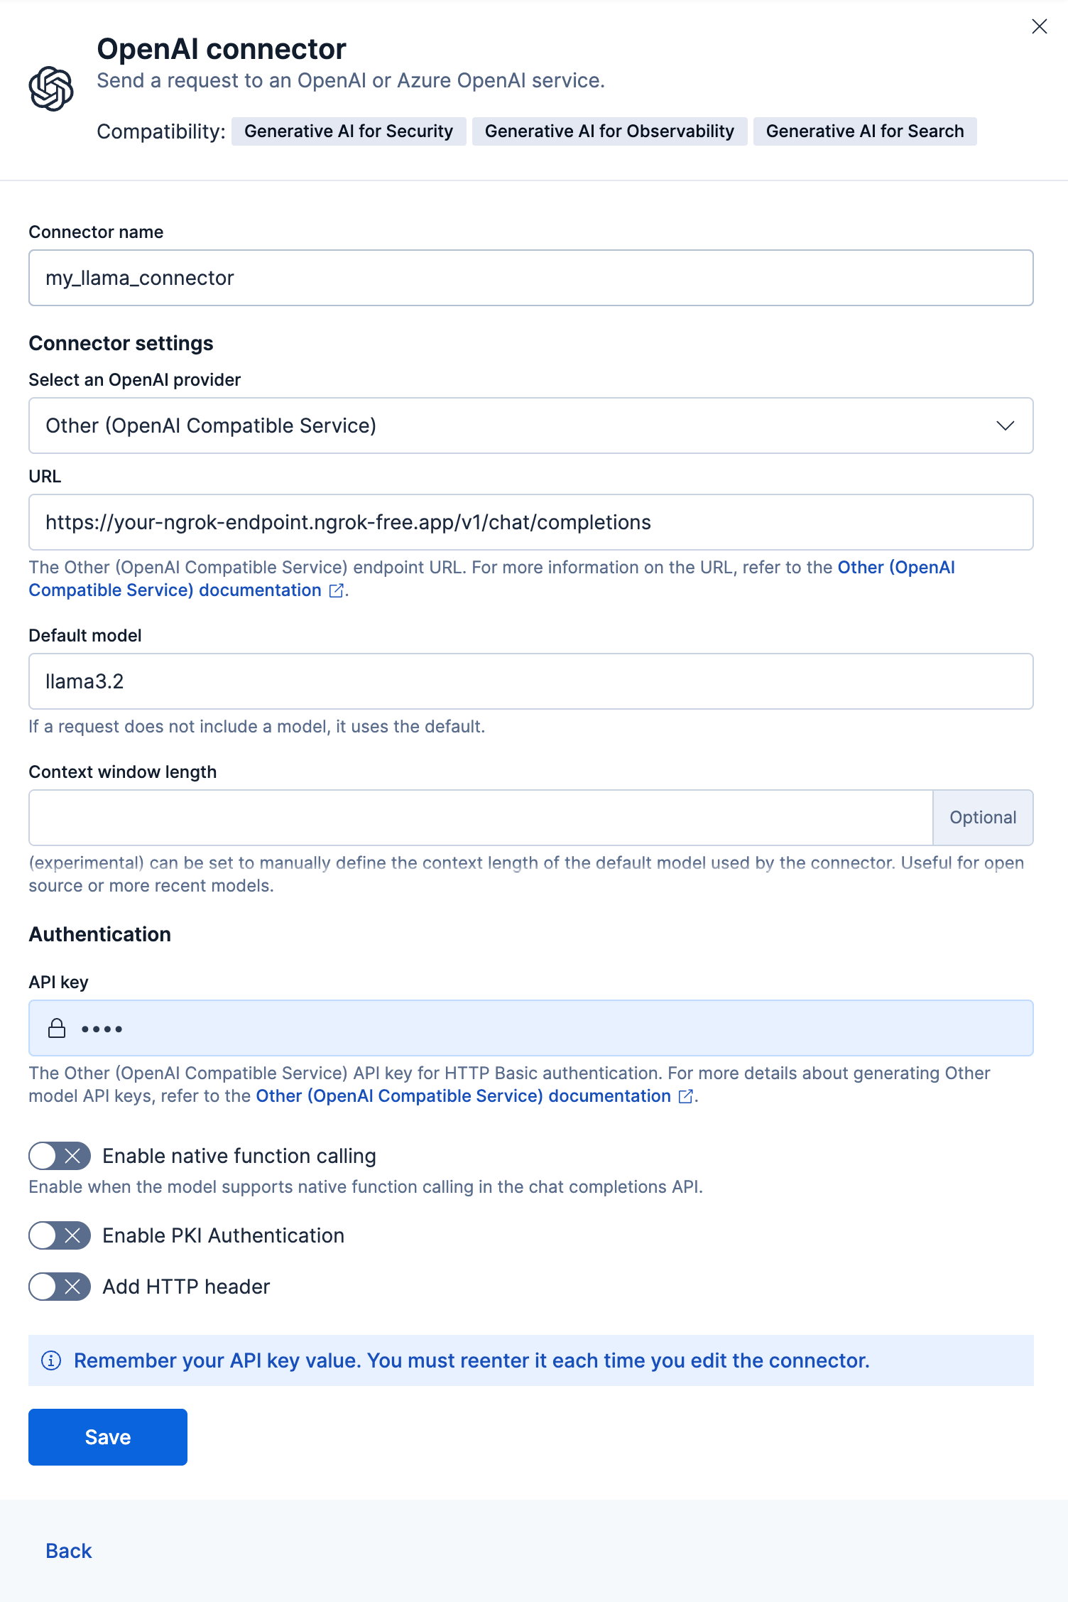Click the info icon in API key reminder
This screenshot has width=1068, height=1602.
(x=51, y=1360)
